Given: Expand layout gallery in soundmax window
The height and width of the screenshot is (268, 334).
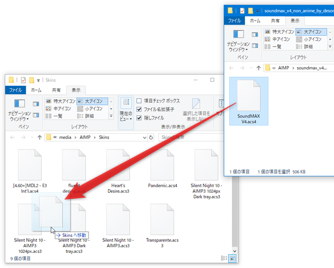Looking at the screenshot, I should click(330, 46).
